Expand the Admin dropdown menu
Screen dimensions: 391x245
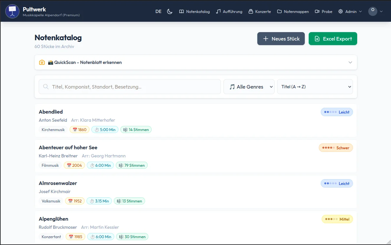[350, 11]
